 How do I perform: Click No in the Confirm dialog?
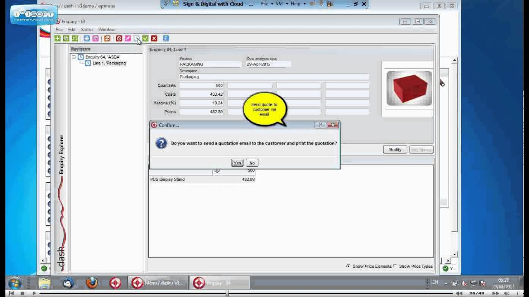tap(252, 163)
